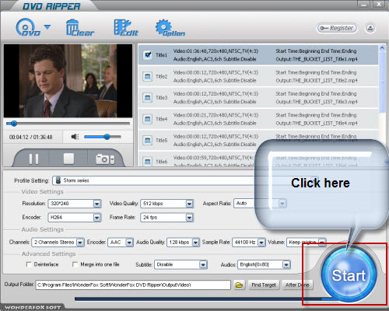Check the Title5 checkbox
Viewport: 389px width, 311px height.
148,140
